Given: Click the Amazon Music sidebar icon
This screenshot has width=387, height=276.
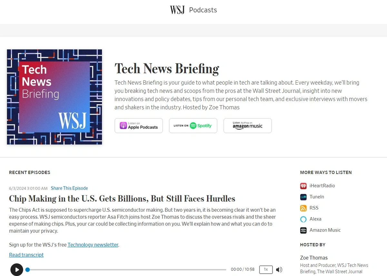Looking at the screenshot, I should pyautogui.click(x=303, y=230).
